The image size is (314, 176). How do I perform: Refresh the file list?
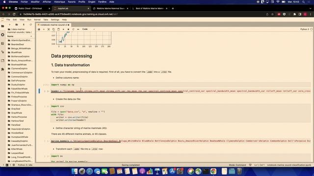[30, 24]
